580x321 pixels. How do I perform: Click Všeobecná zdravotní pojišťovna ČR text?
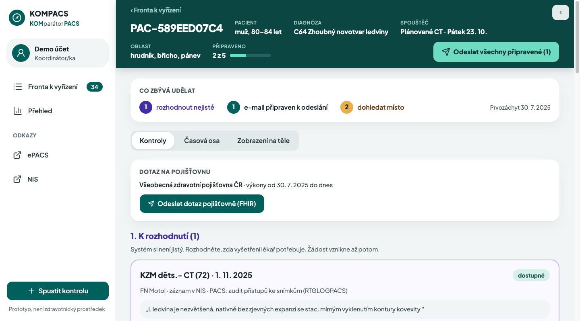[191, 185]
